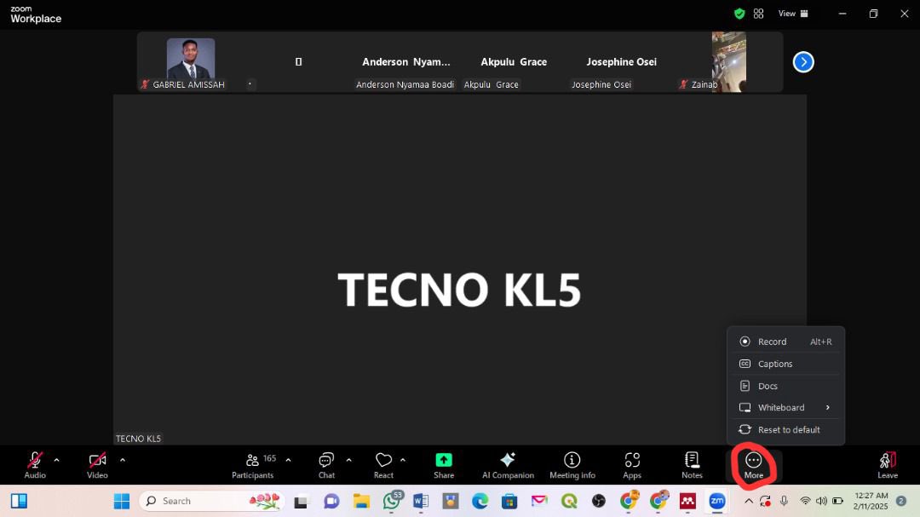
Task: Open AI Companion
Action: 508,465
